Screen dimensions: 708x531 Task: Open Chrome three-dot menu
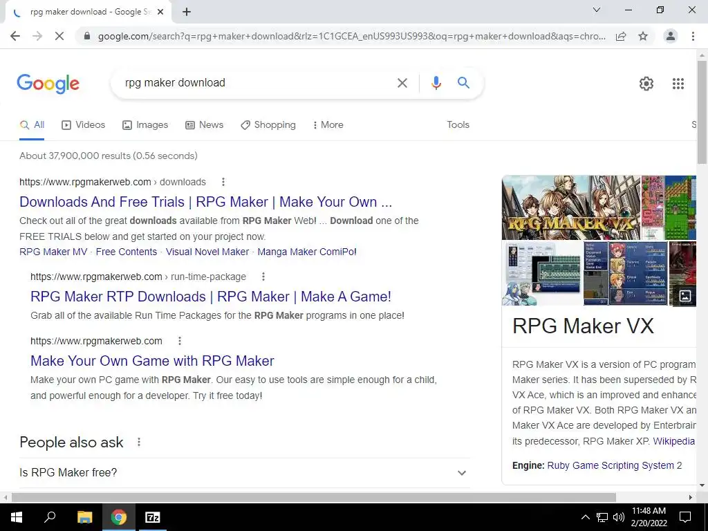point(693,36)
